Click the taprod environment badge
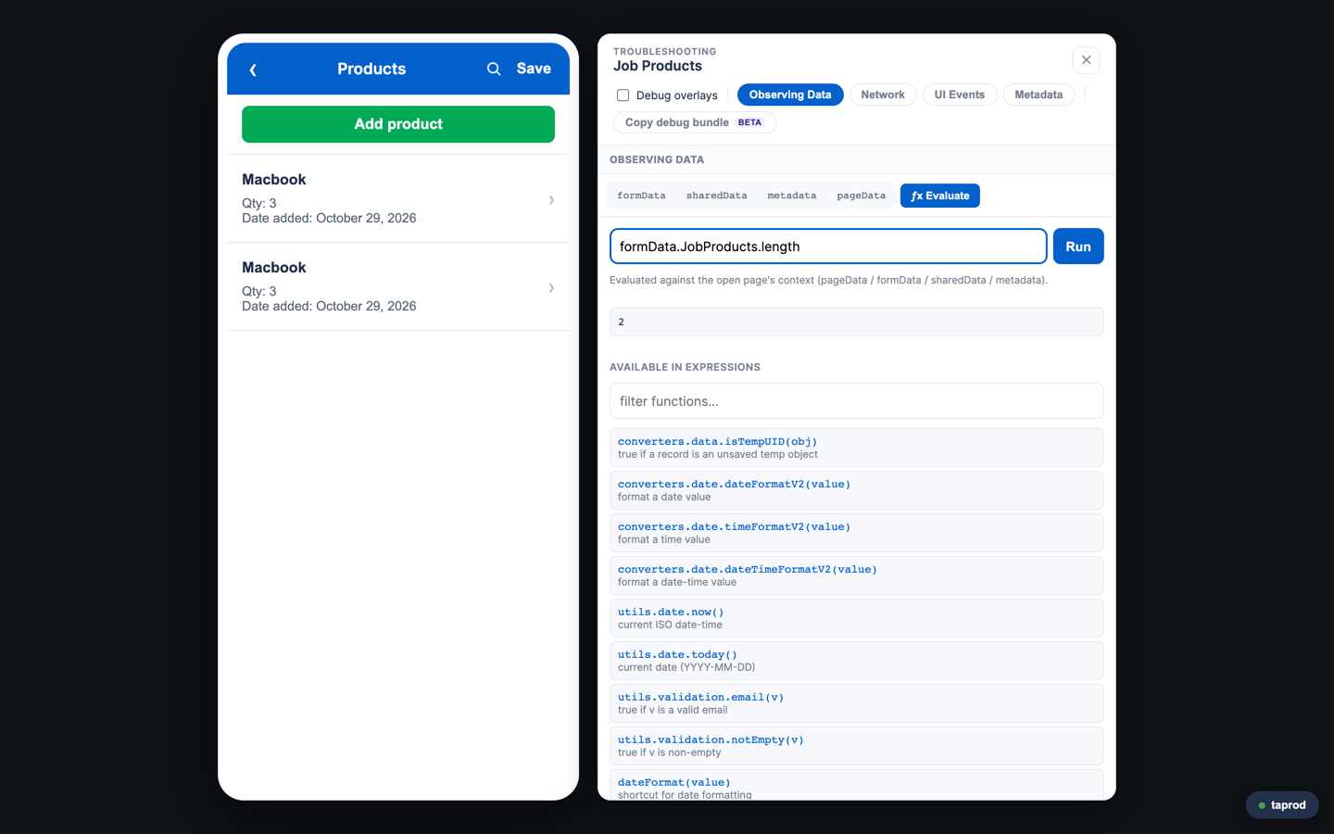The width and height of the screenshot is (1334, 834). [x=1282, y=805]
